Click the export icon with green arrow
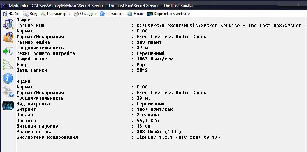Image resolution: width=307 pixels, height=152 pixels. click(x=8, y=51)
